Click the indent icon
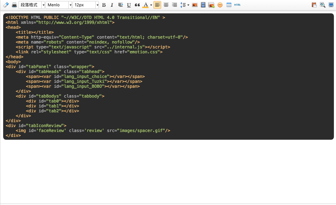This screenshot has width=336, height=205. [121, 5]
